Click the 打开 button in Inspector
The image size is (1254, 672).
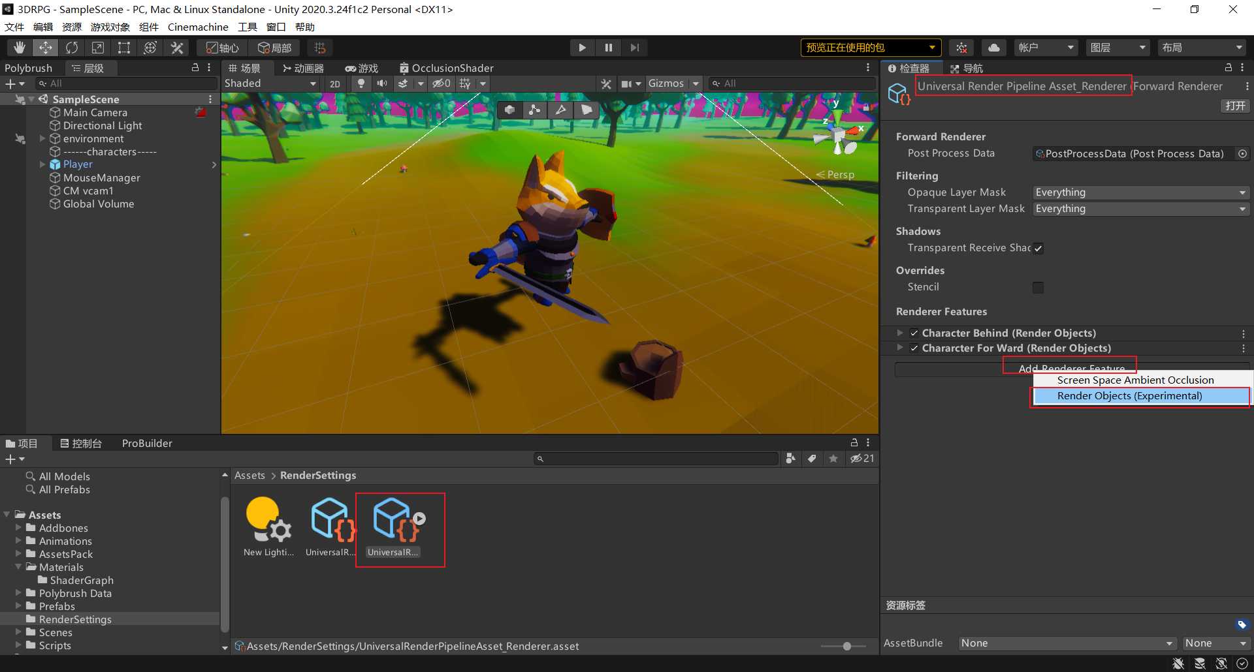point(1235,106)
